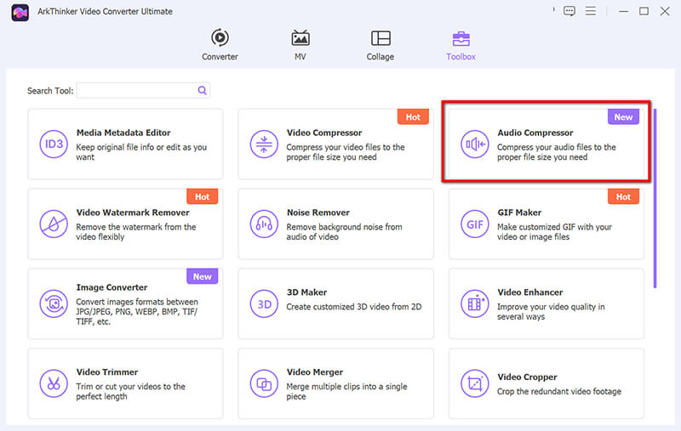The height and width of the screenshot is (431, 681).
Task: Switch to the MV tab
Action: tap(300, 45)
